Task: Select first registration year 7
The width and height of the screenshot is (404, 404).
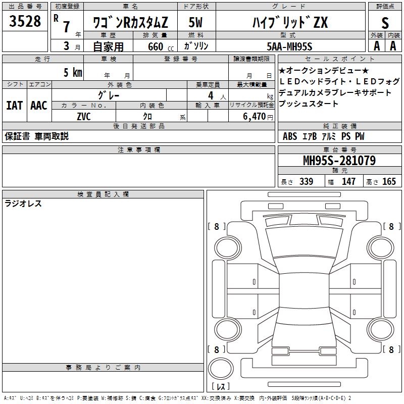Action: coord(67,27)
